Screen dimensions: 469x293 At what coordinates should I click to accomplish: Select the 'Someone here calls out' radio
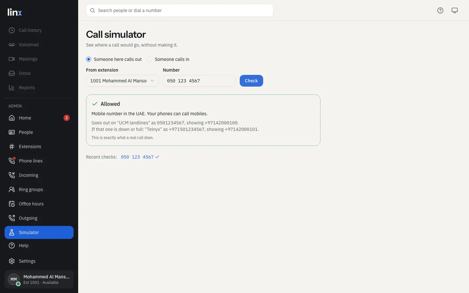point(89,59)
